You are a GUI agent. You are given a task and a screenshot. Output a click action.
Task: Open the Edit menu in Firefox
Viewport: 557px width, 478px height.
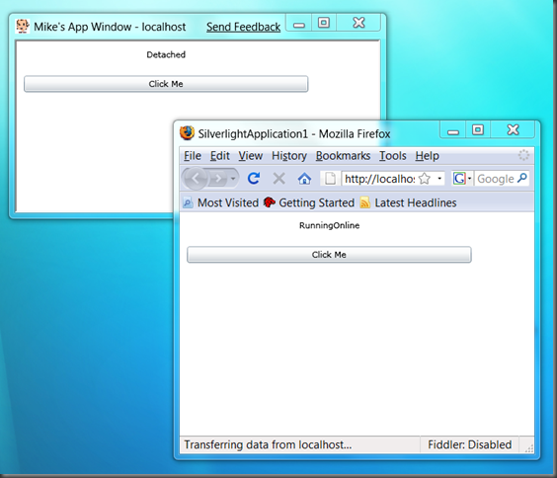point(220,156)
